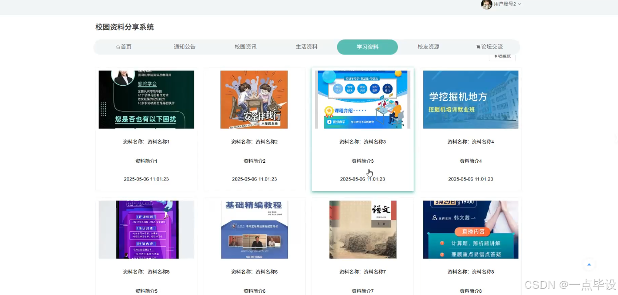Click the date under 资料简介2
This screenshot has height=295, width=618.
[x=254, y=179]
